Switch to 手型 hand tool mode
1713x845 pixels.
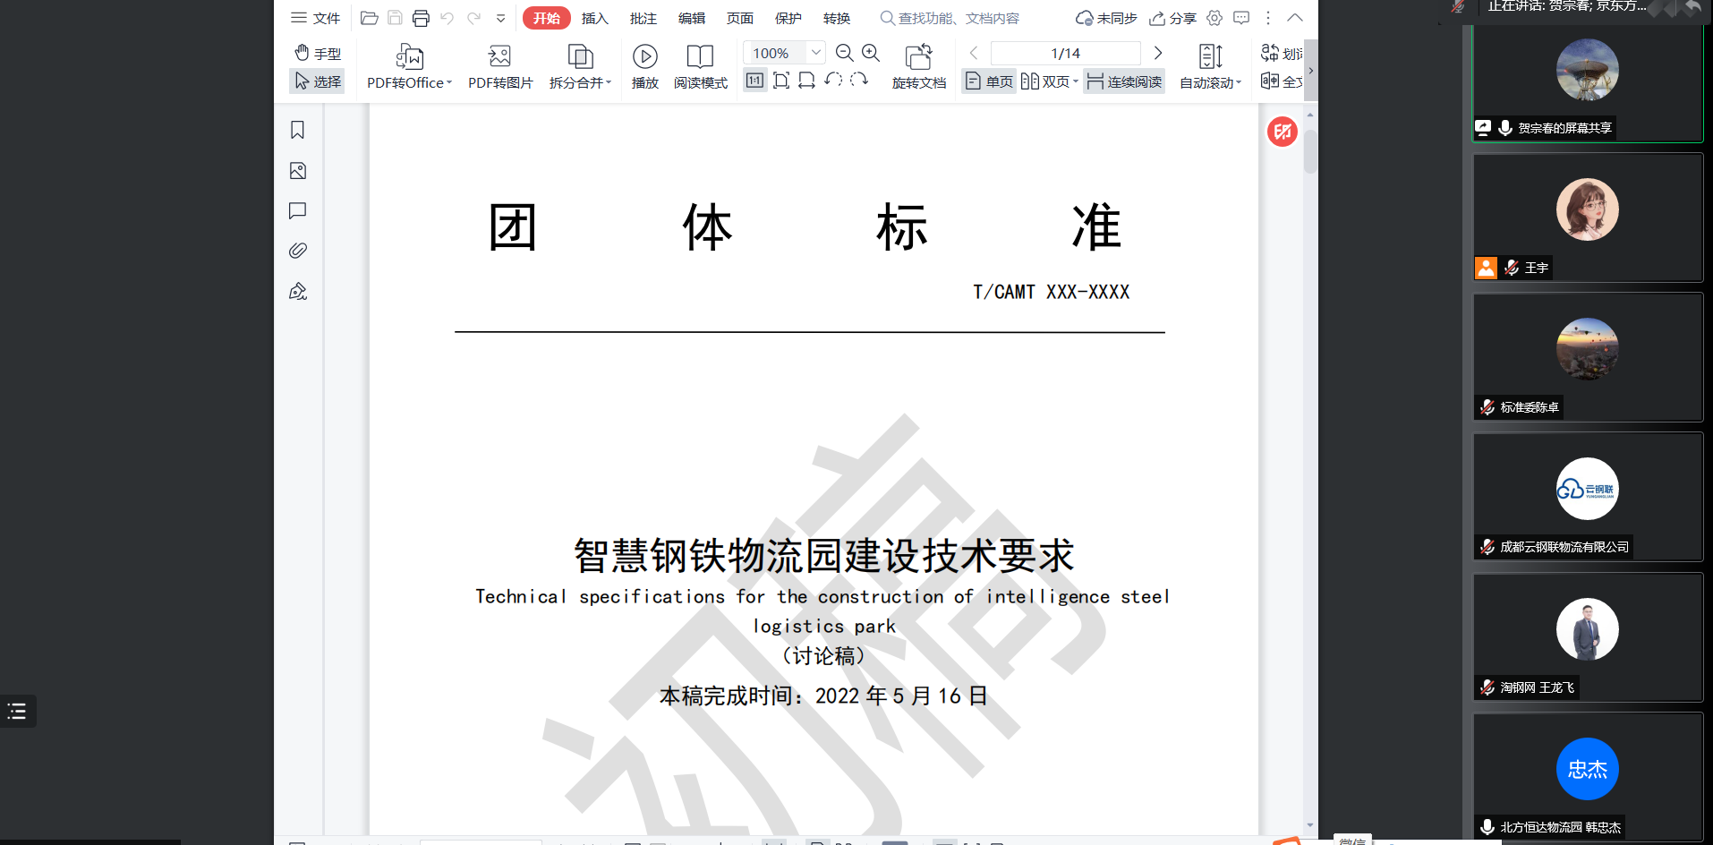[x=318, y=54]
